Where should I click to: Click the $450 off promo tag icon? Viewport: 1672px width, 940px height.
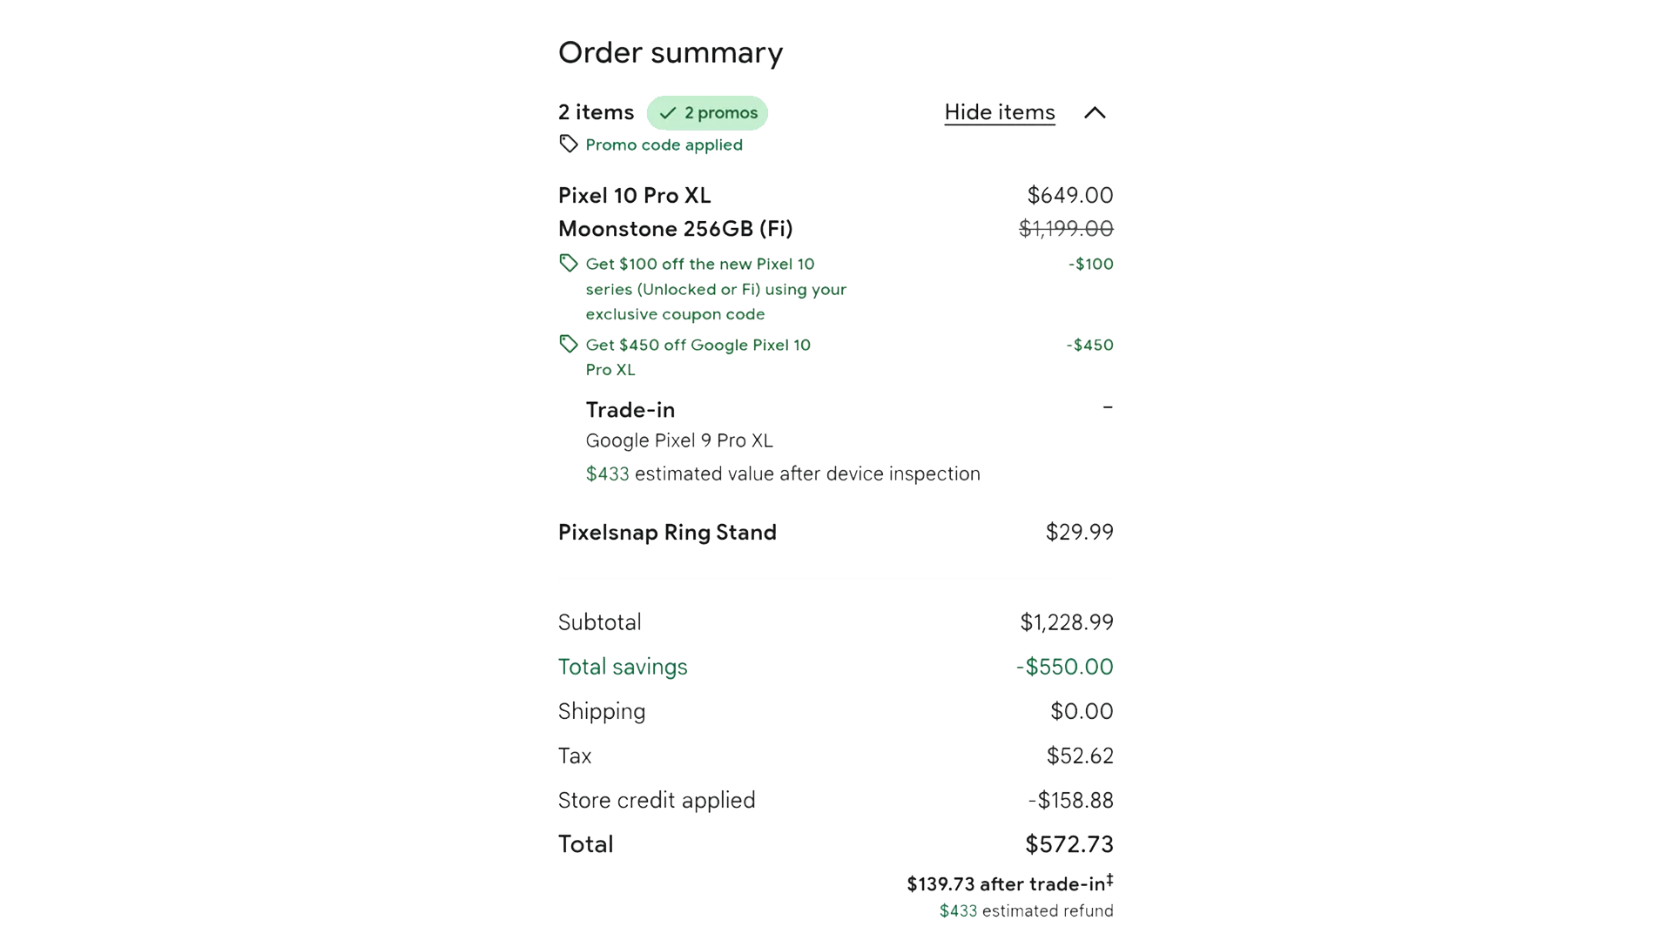569,344
